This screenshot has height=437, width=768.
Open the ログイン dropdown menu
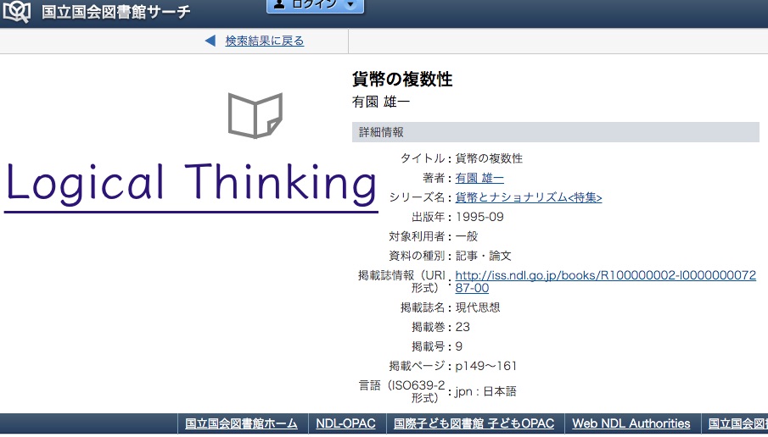(315, 5)
